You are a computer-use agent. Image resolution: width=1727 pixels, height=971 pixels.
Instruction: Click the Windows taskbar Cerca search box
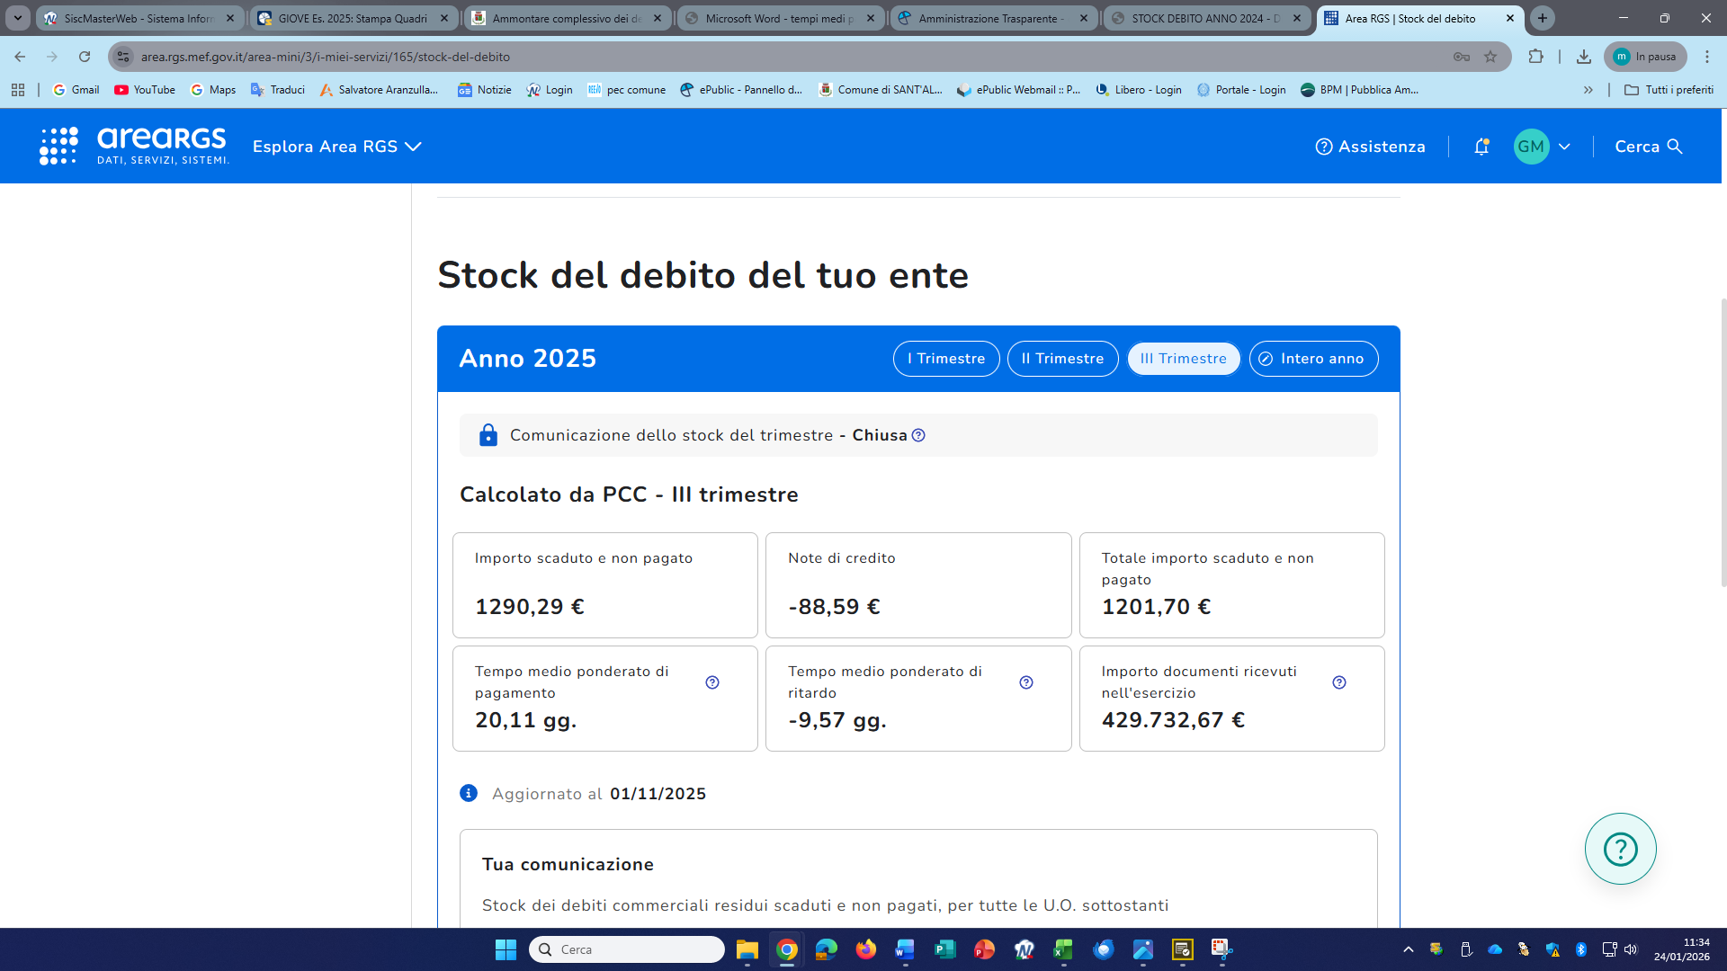(x=627, y=949)
